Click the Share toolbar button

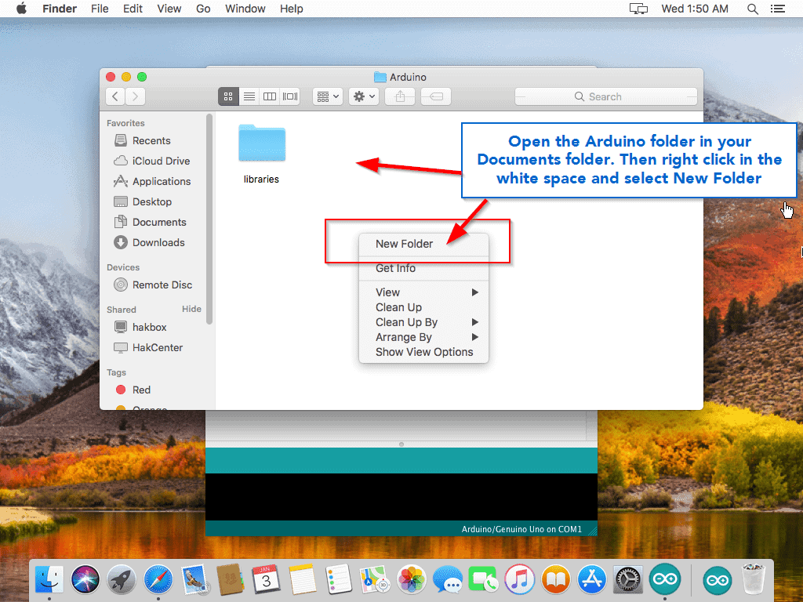pyautogui.click(x=400, y=96)
